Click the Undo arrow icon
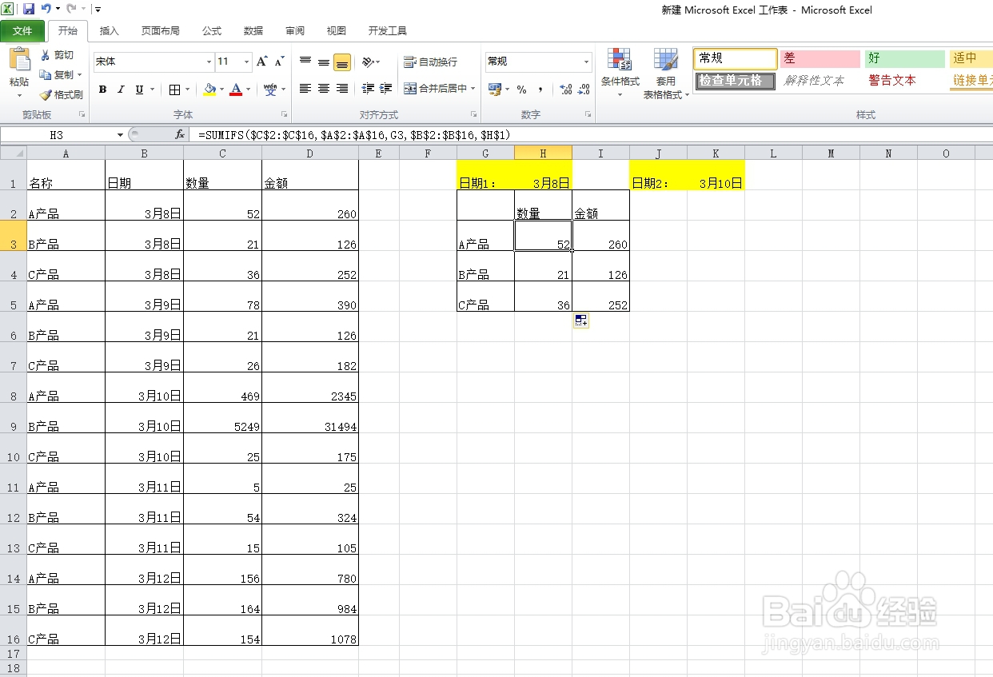993x677 pixels. pos(46,9)
